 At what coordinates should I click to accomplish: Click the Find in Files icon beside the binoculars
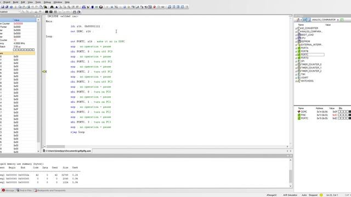[46, 7]
